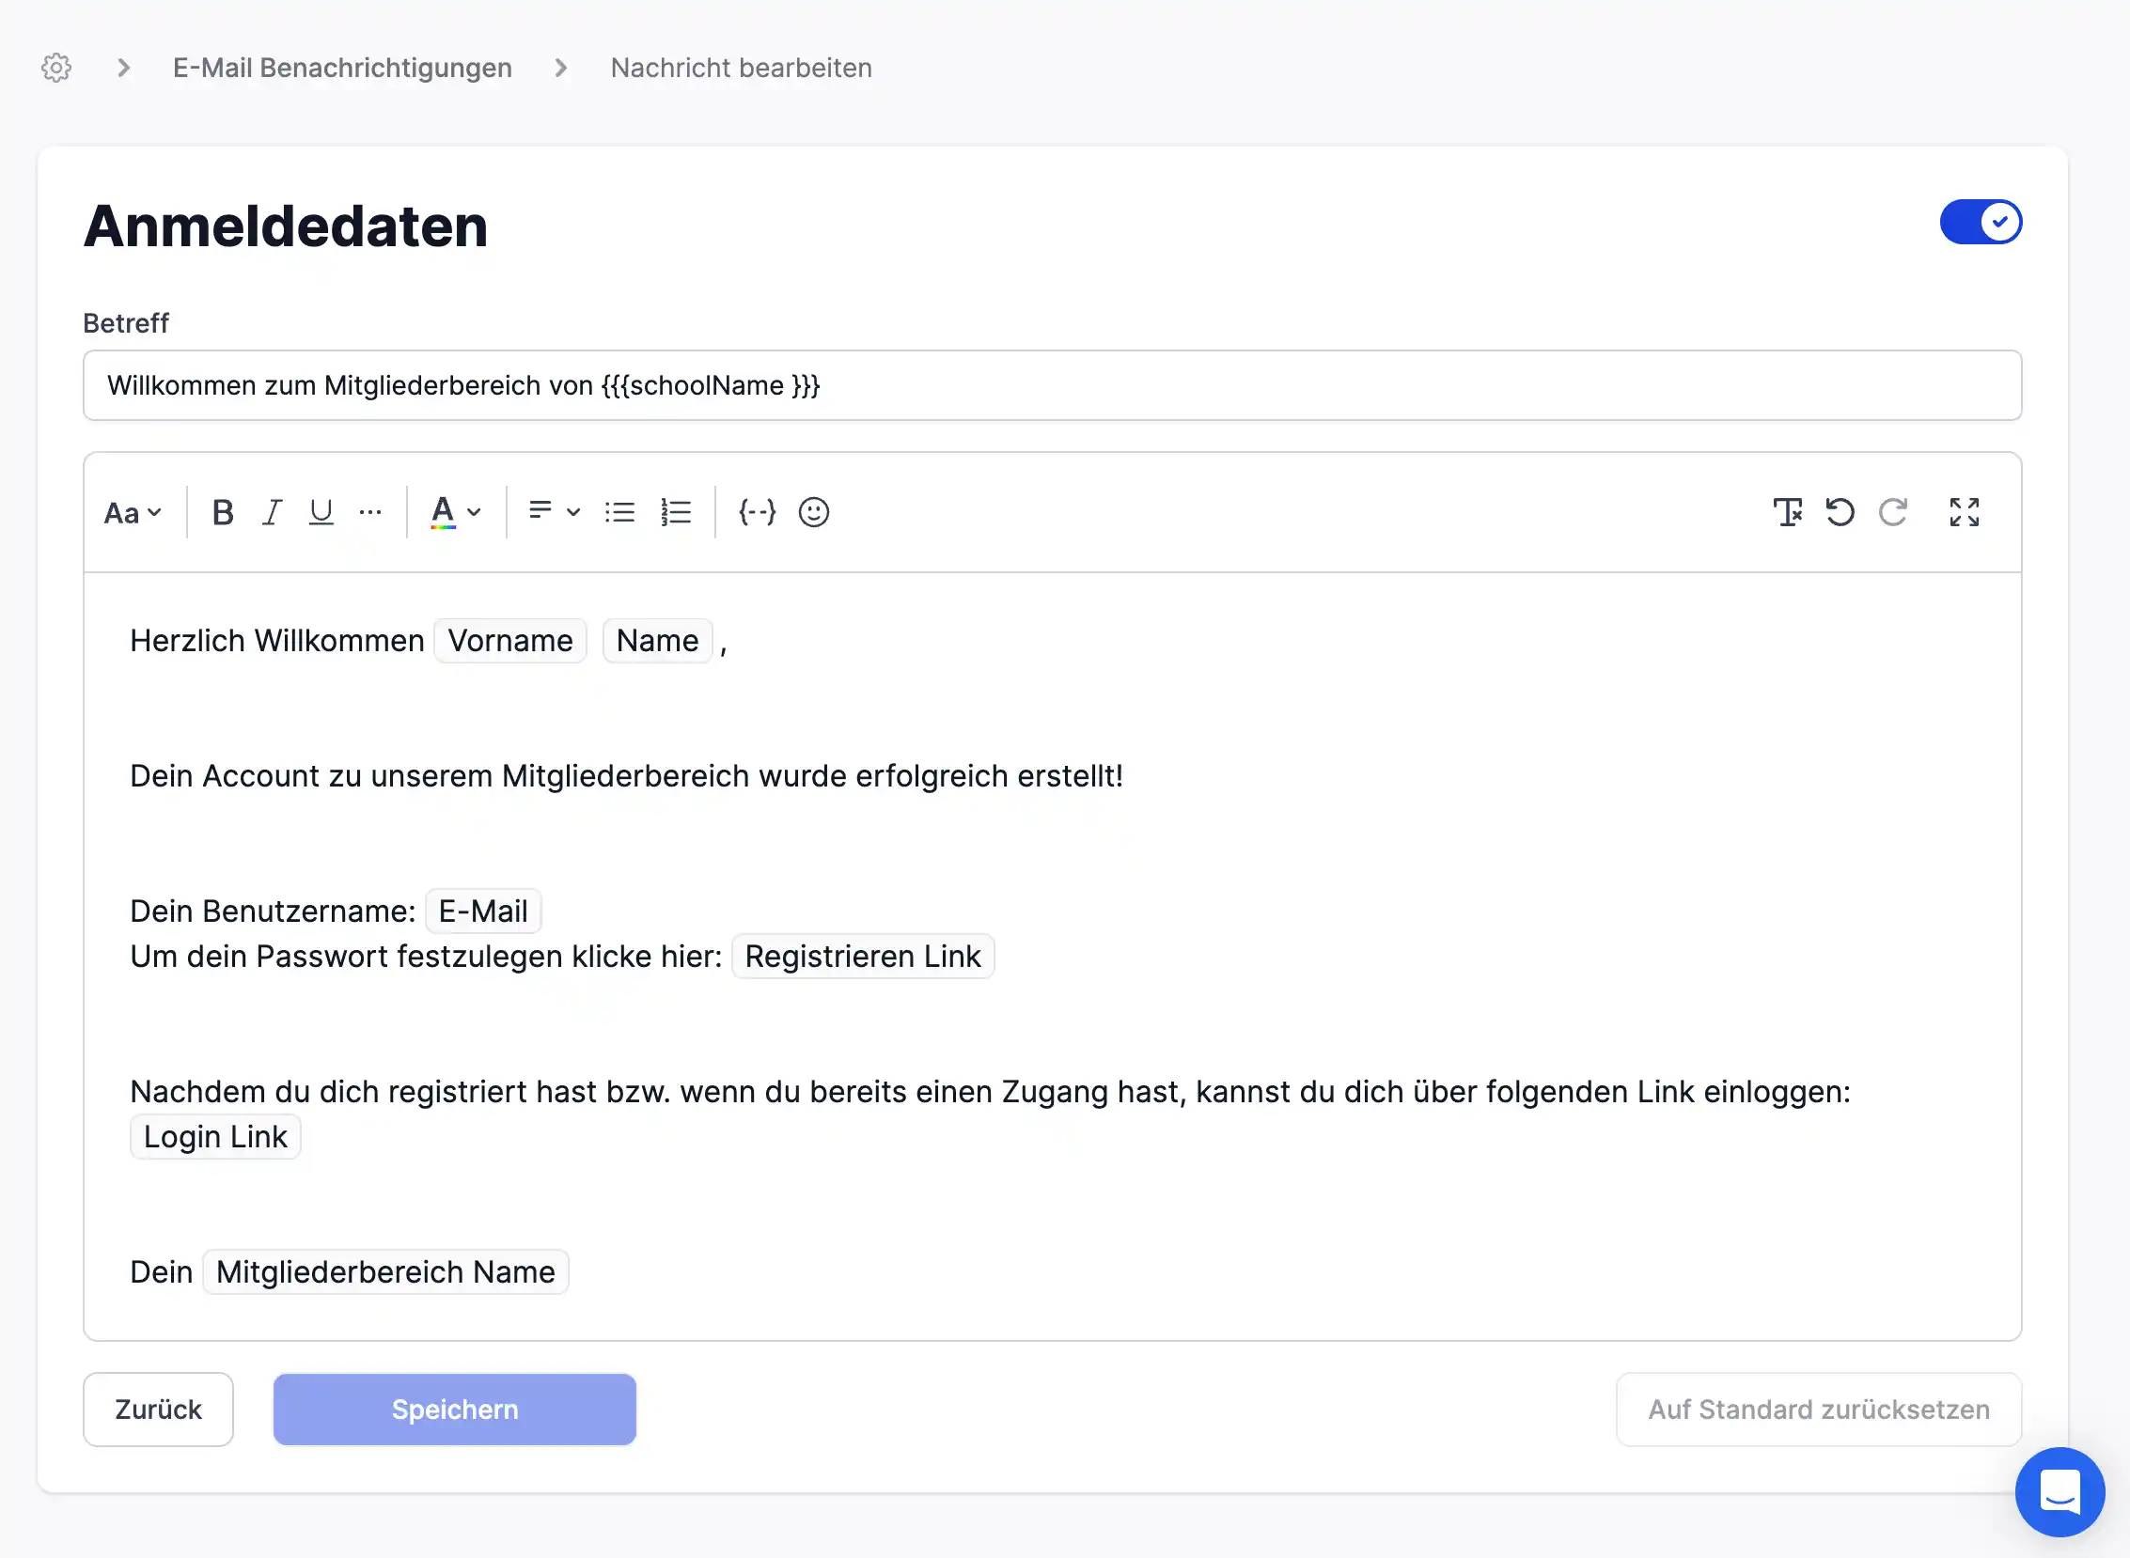Open the Aa font size dropdown

[x=133, y=513]
